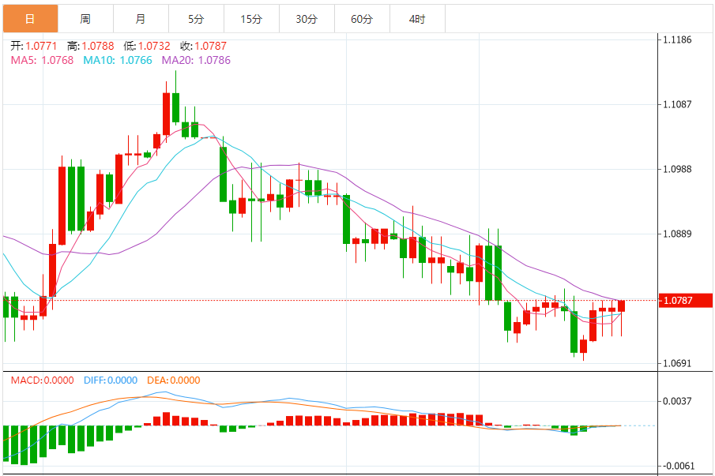
Task: Click the 1.0889 price axis label
Action: [x=677, y=234]
